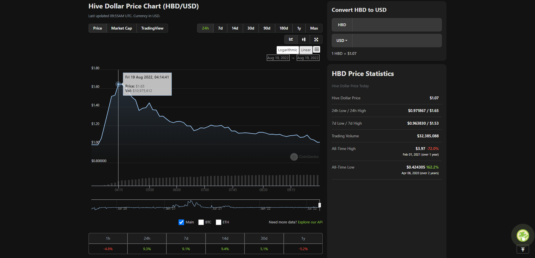This screenshot has height=258, width=535.
Task: Click the scroll-to-top arrow button
Action: coord(523,250)
